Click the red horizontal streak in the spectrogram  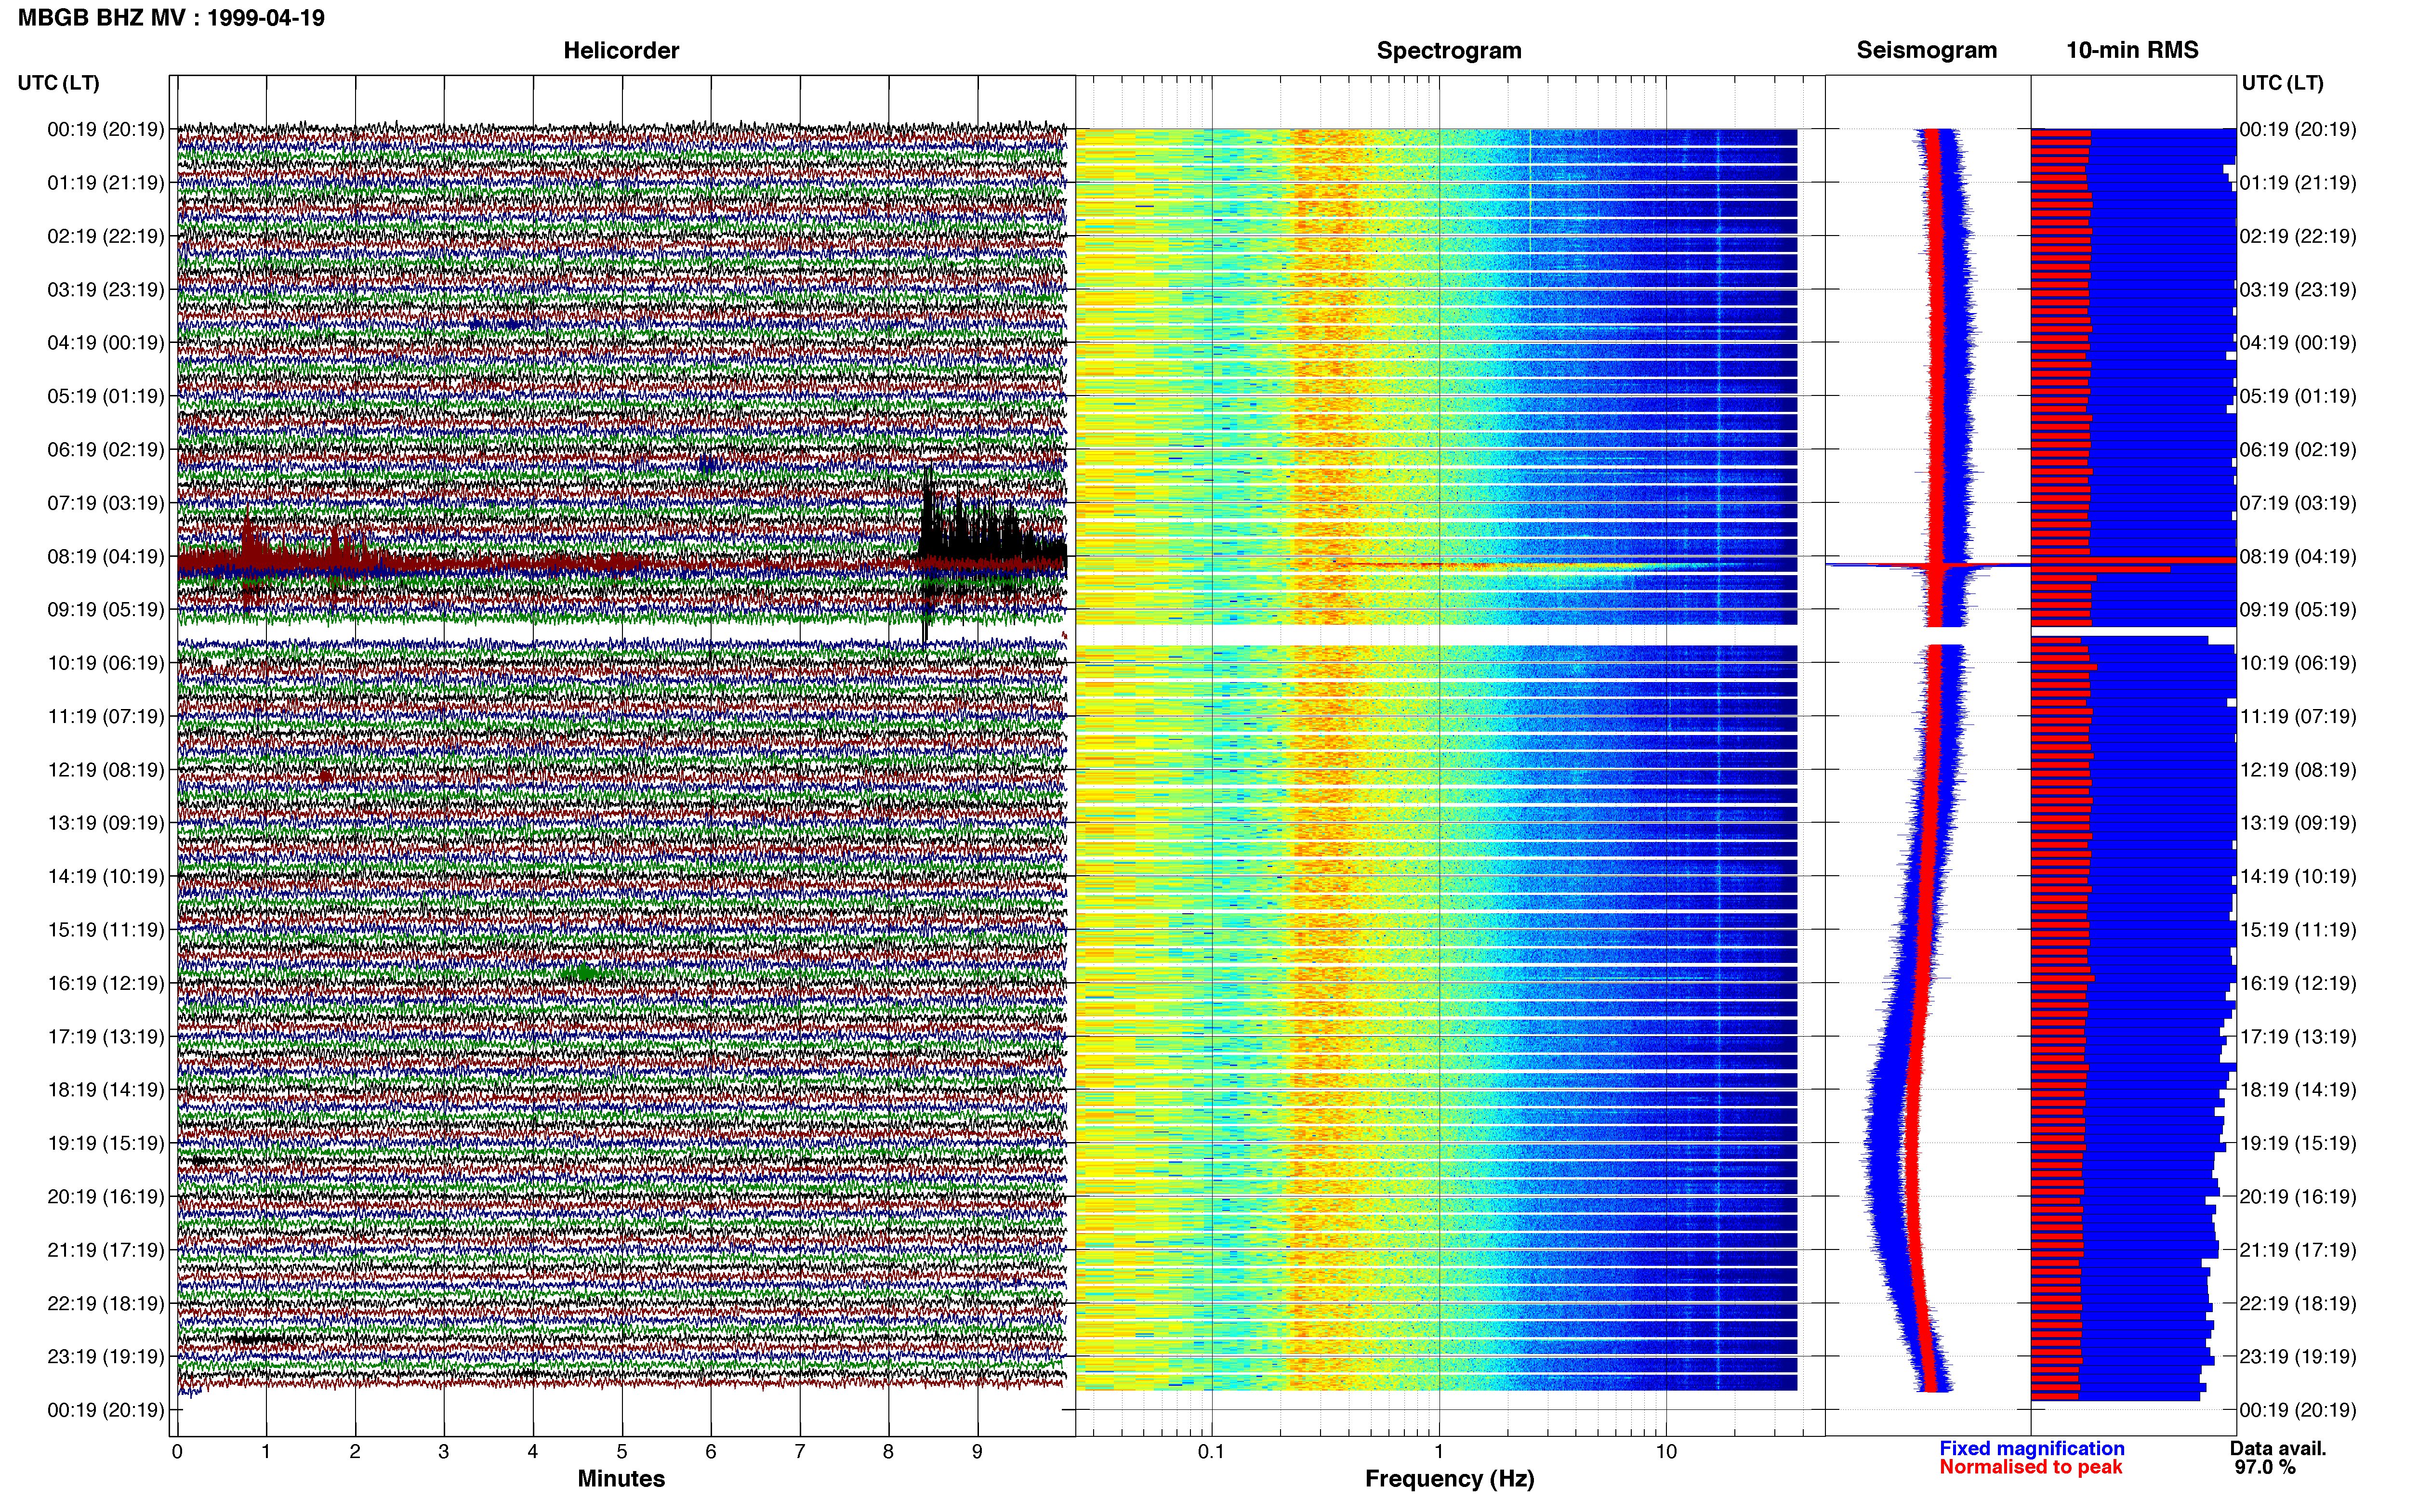click(1500, 565)
